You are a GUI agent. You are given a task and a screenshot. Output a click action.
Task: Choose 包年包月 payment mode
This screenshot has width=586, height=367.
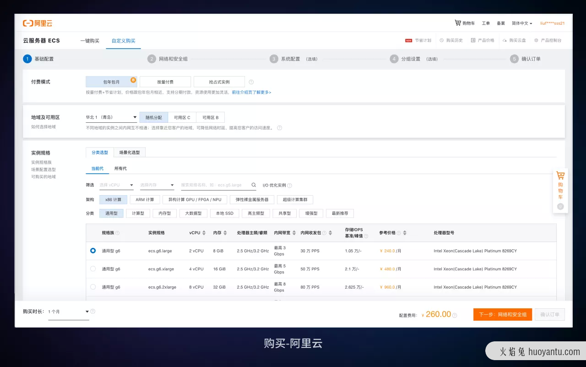click(111, 82)
